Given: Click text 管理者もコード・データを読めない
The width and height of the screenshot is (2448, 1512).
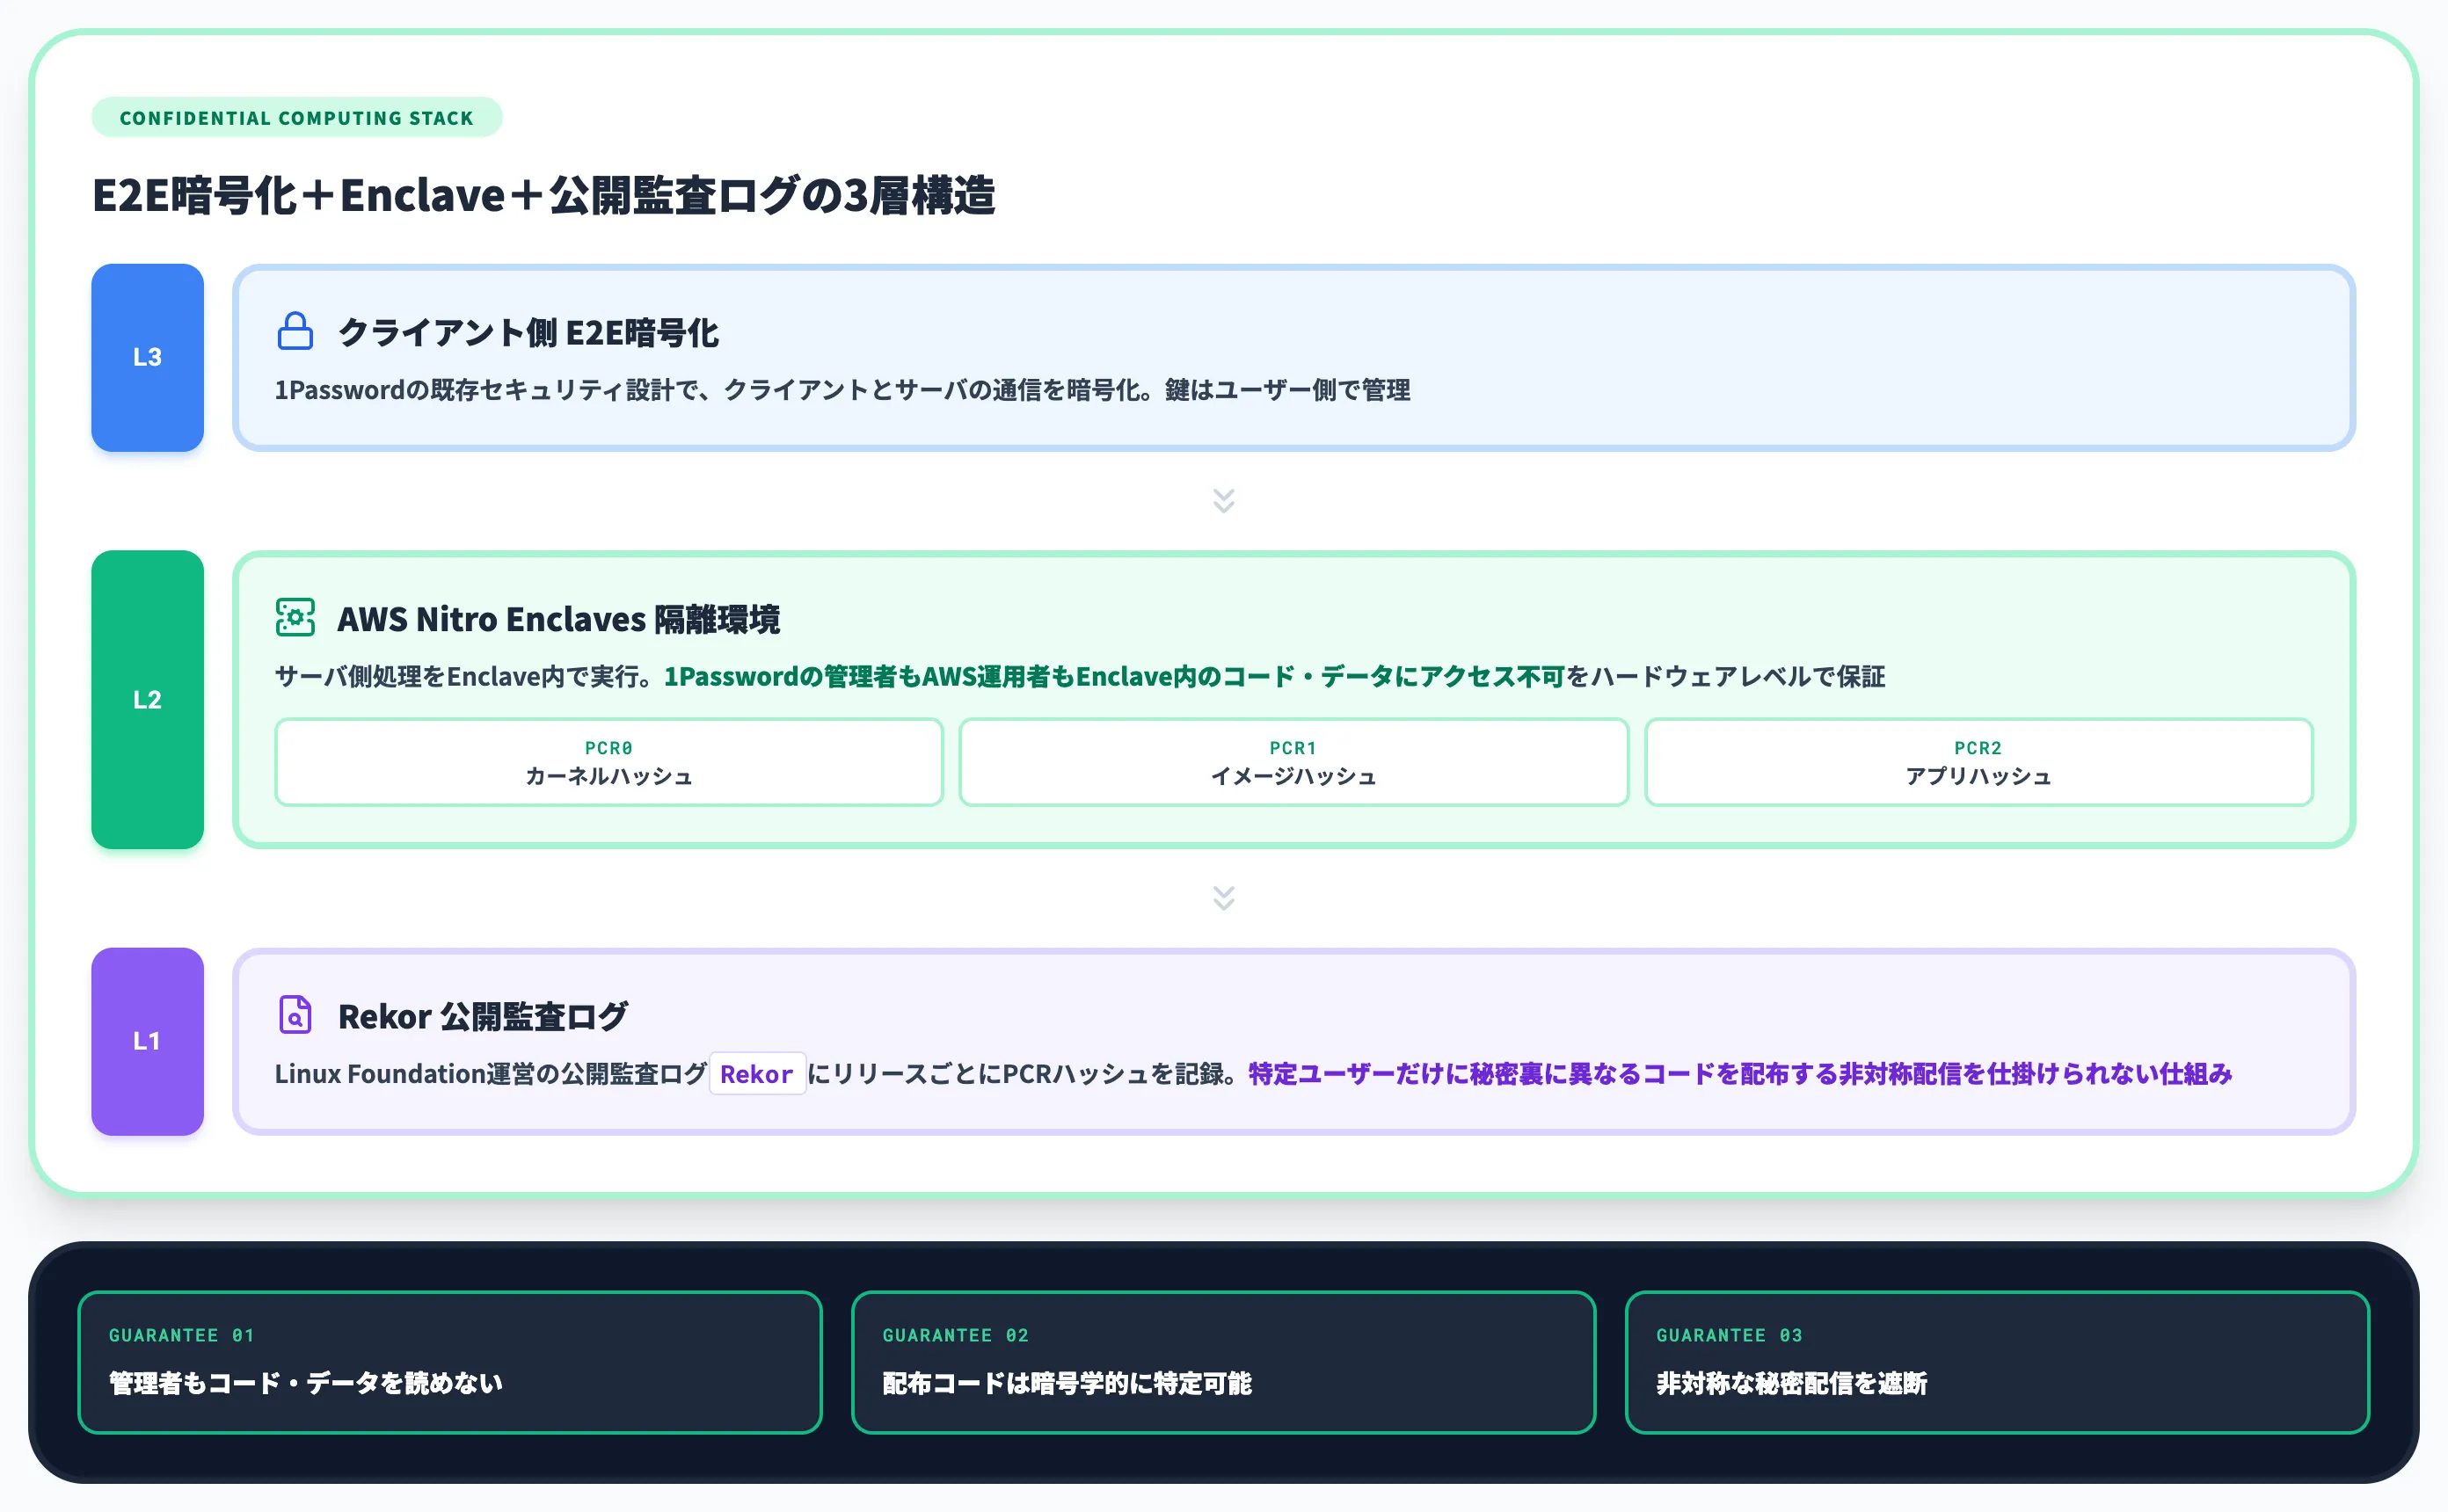Looking at the screenshot, I should point(306,1383).
